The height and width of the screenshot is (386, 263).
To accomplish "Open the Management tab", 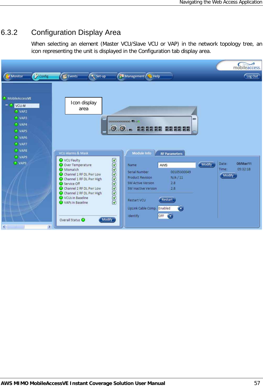I will pos(131,76).
